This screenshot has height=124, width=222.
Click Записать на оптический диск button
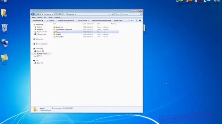point(101,21)
